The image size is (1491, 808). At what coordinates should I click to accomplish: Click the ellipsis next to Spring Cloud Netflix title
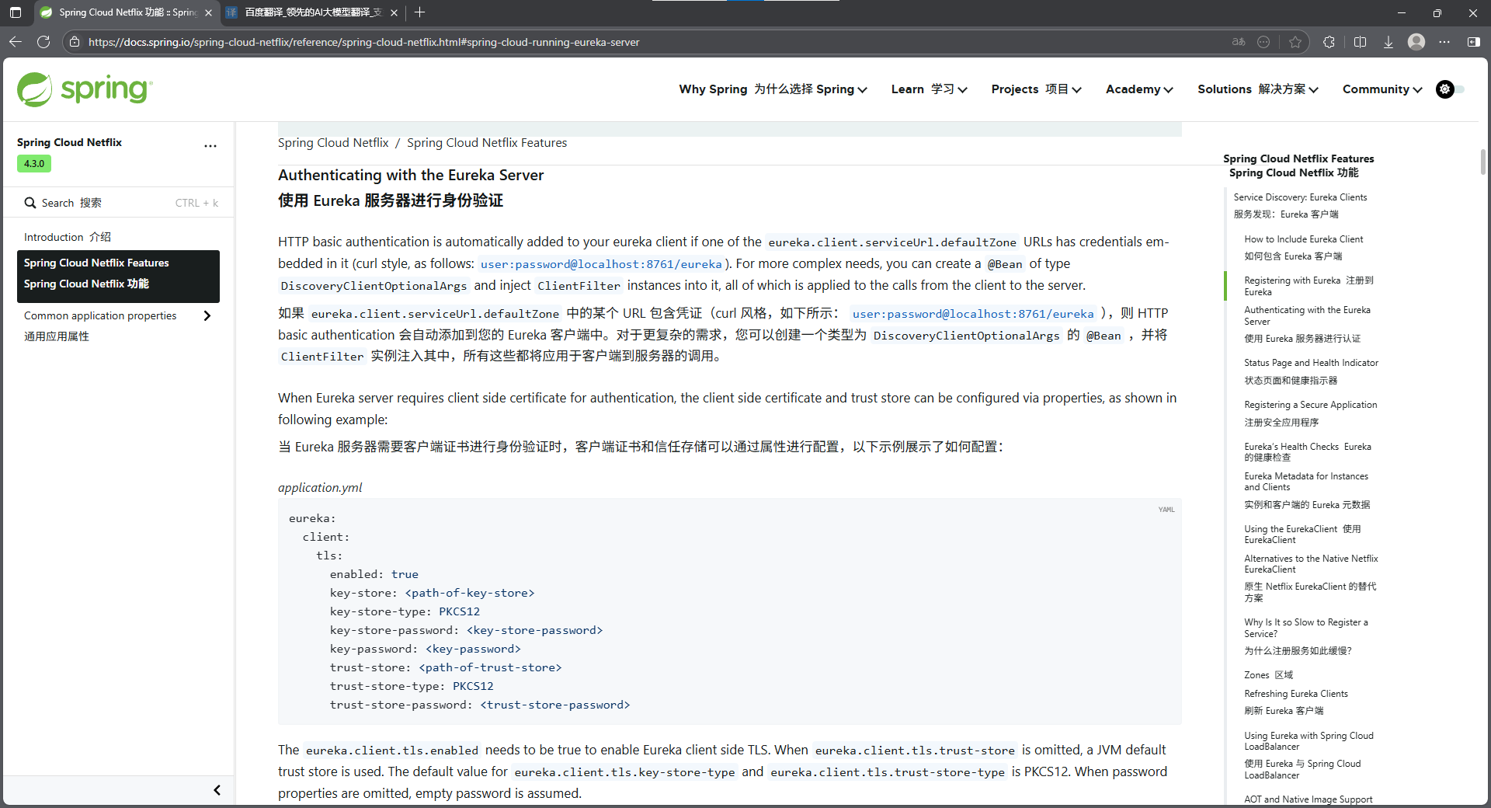(210, 146)
